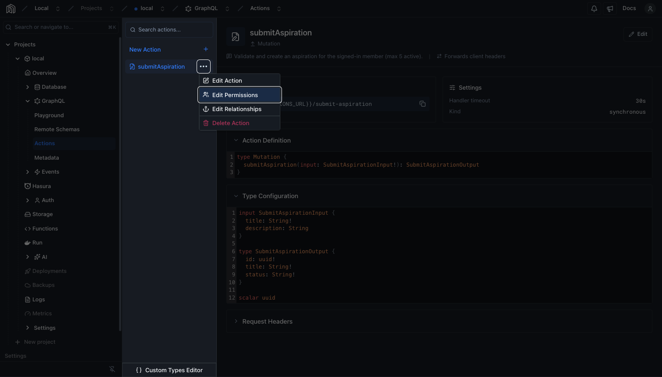The image size is (662, 377).
Task: Expand the Database section
Action: coord(28,87)
